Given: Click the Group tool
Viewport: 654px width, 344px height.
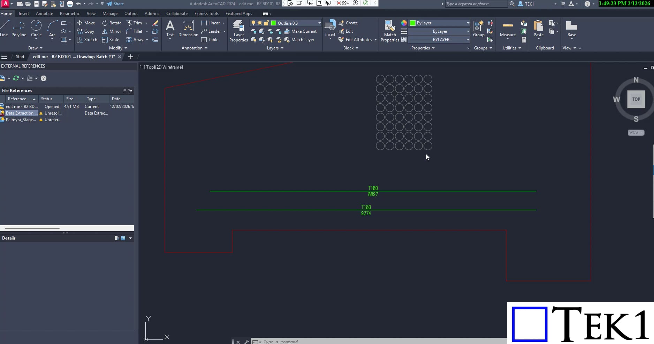Looking at the screenshot, I should point(479,29).
